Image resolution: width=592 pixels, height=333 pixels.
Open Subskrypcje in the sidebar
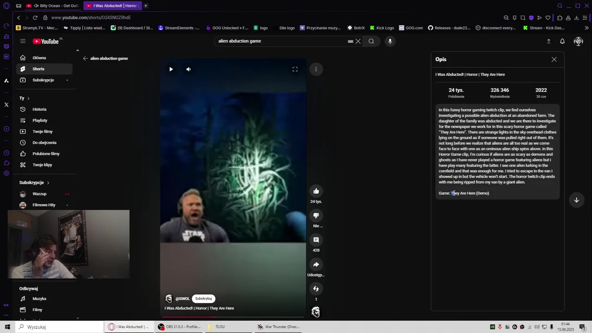point(44,80)
